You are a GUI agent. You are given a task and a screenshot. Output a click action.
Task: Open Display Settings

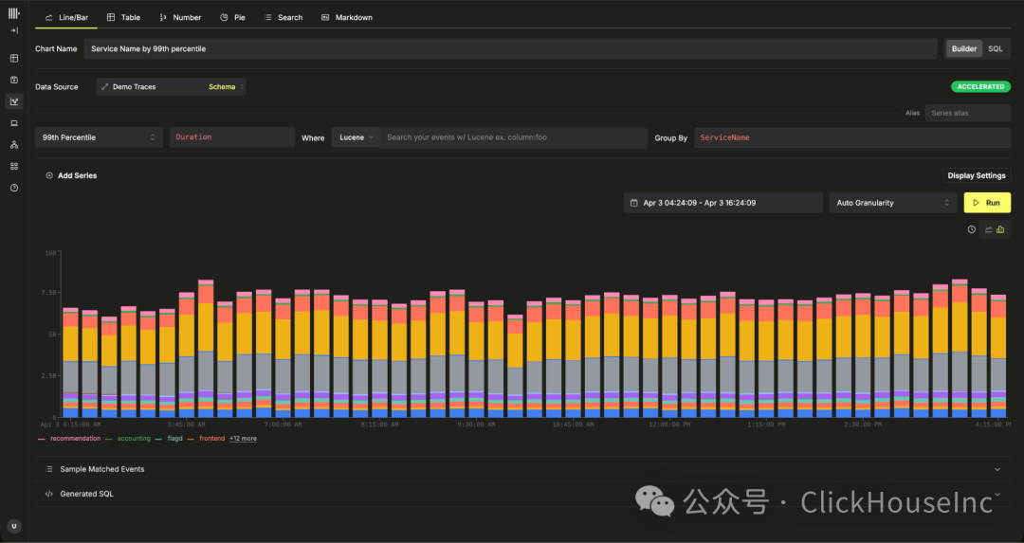(977, 175)
